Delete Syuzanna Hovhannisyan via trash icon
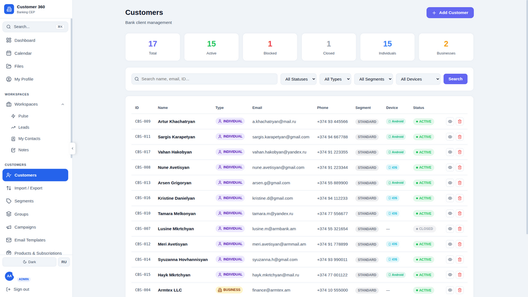This screenshot has height=297, width=528. point(459,259)
